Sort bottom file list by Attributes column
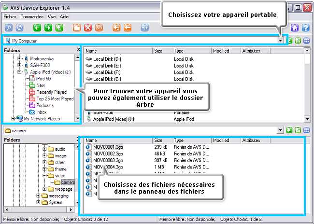314x224 pixels. click(x=256, y=140)
